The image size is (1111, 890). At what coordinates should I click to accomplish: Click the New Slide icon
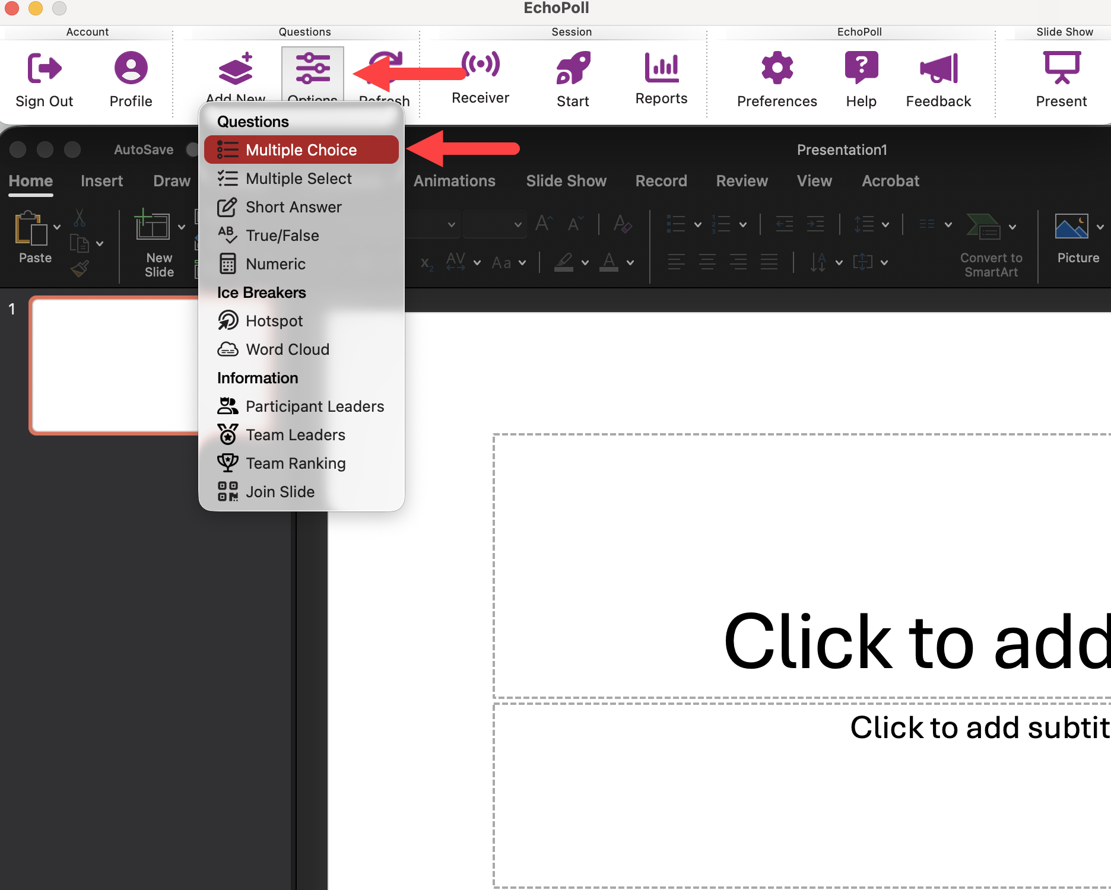pyautogui.click(x=152, y=225)
